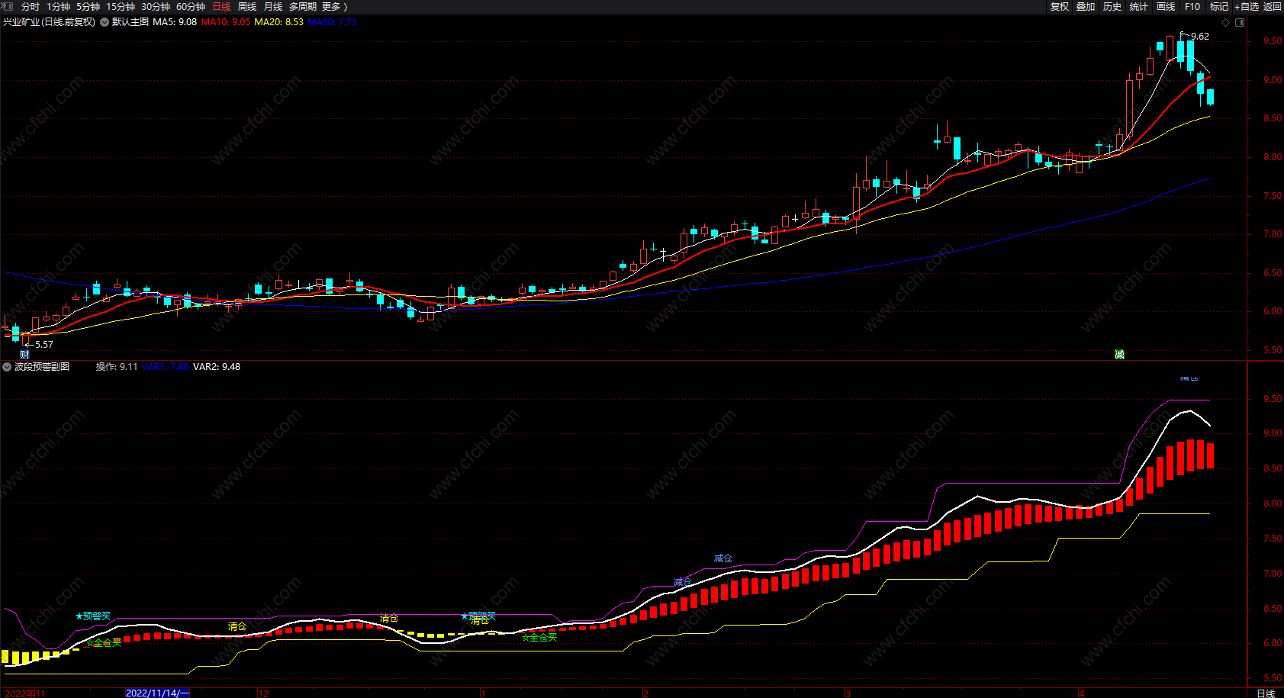
Task: Click the 波段预警副图 sub-chart title
Action: pos(42,367)
